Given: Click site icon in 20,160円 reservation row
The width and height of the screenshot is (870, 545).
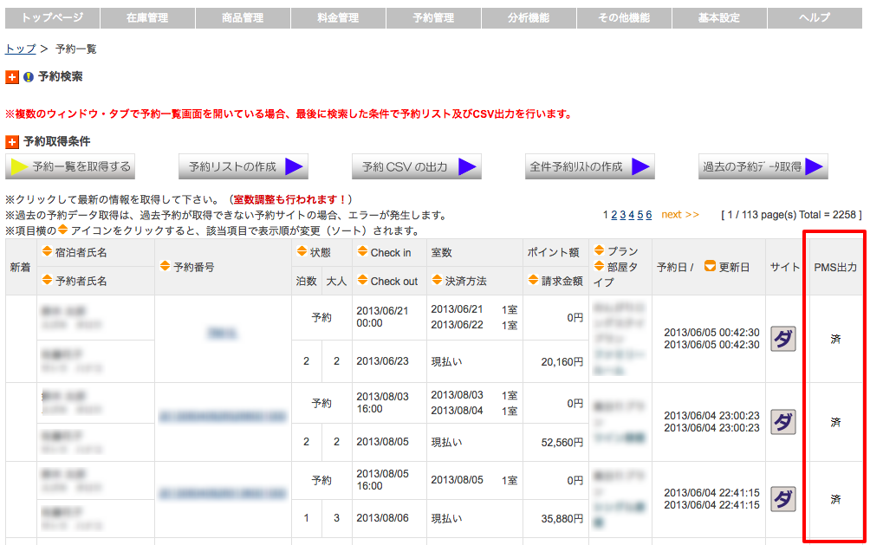Looking at the screenshot, I should (782, 339).
